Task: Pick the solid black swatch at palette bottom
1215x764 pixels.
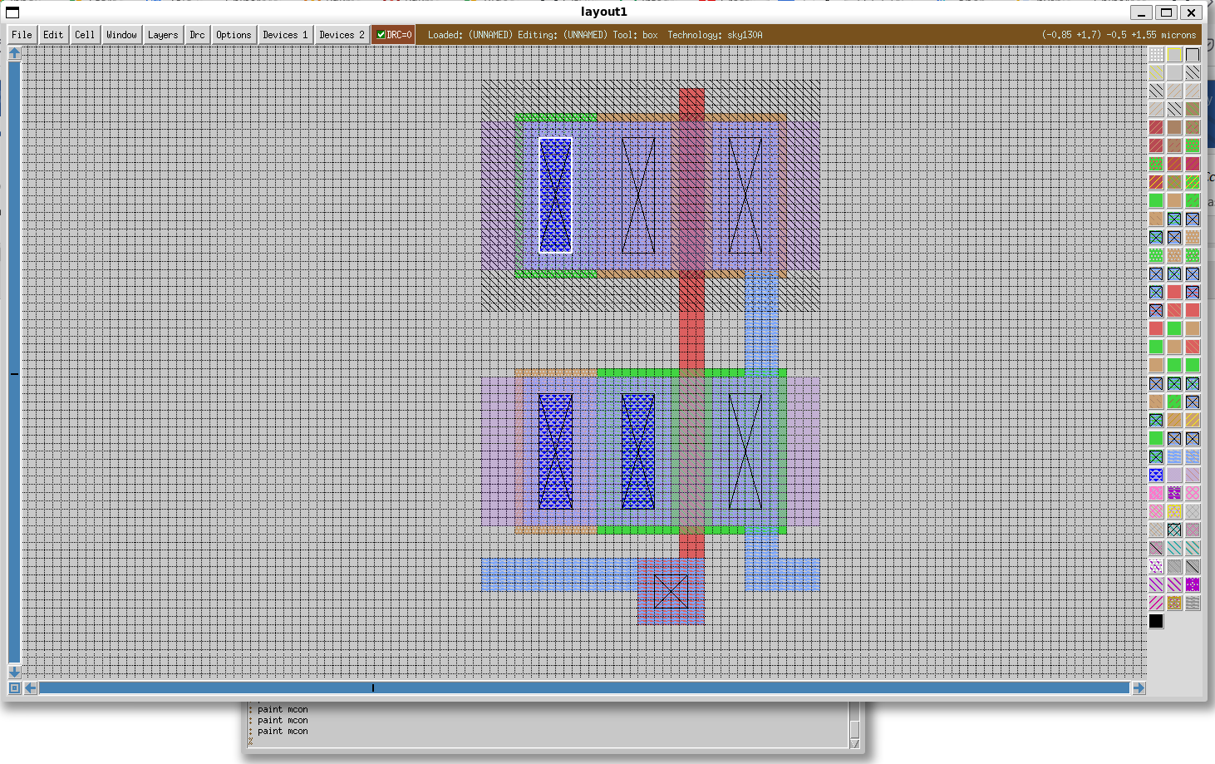Action: (x=1156, y=621)
